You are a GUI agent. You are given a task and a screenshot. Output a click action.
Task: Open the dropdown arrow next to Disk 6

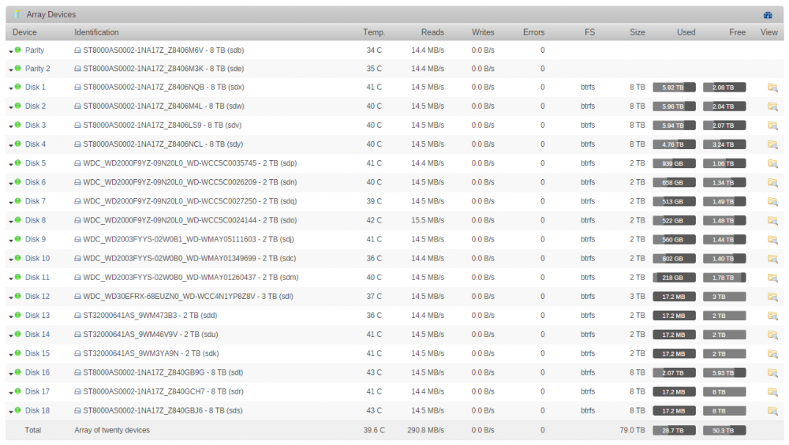tap(10, 184)
